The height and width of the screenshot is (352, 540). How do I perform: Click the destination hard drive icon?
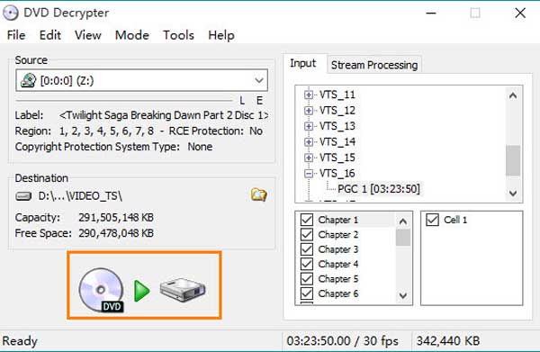click(23, 196)
